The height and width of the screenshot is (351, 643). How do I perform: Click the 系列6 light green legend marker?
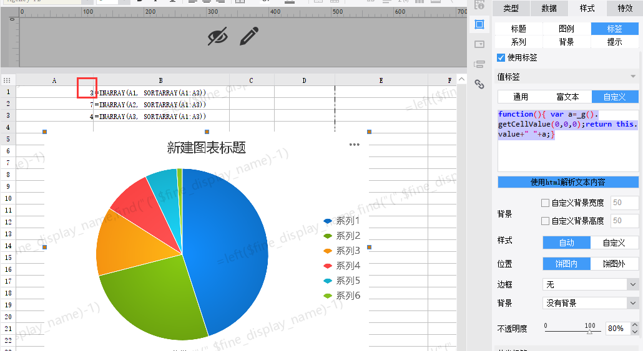tap(328, 296)
